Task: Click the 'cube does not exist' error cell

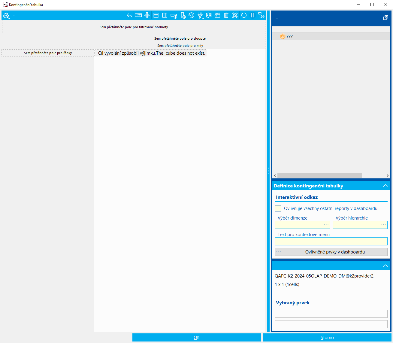Action: click(150, 53)
